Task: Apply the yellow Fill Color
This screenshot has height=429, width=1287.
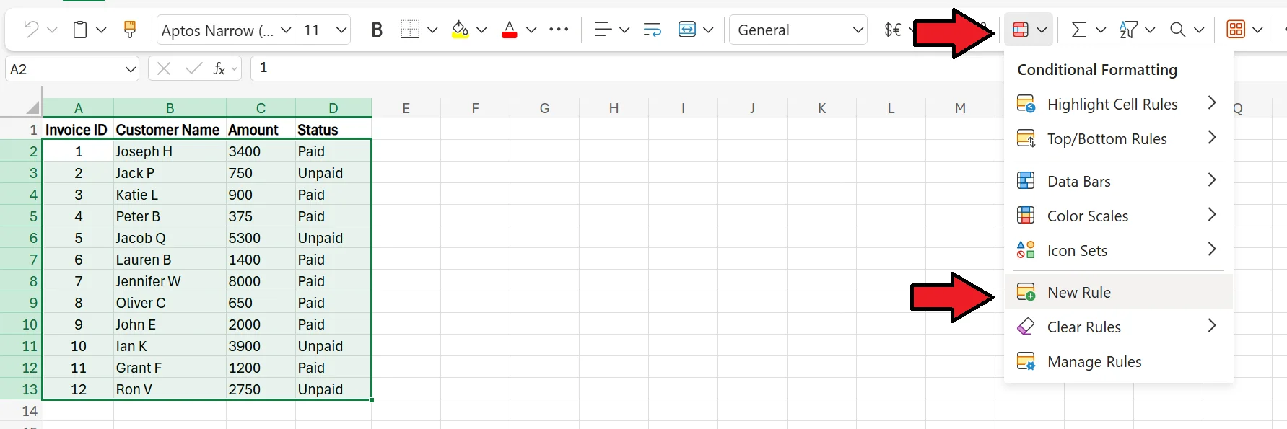Action: (x=460, y=30)
